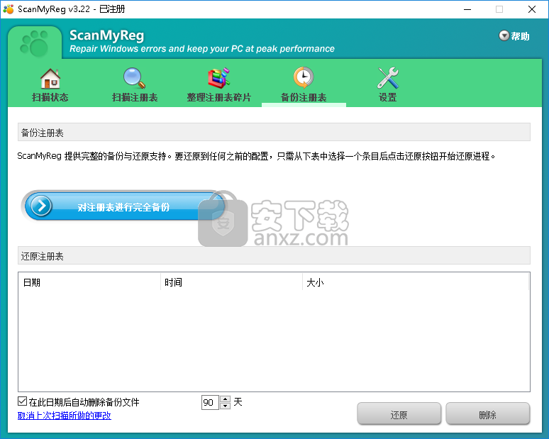Click the days input field showing 90

point(210,402)
